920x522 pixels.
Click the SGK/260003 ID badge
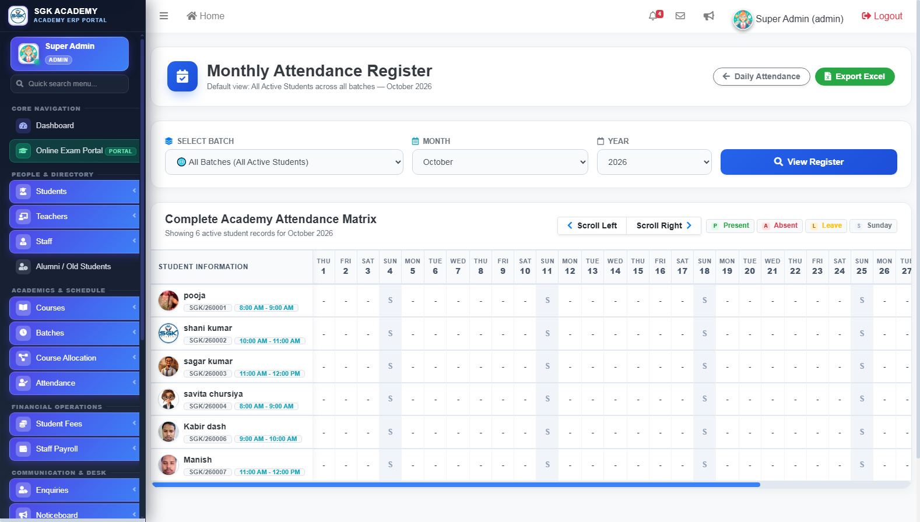click(x=208, y=373)
